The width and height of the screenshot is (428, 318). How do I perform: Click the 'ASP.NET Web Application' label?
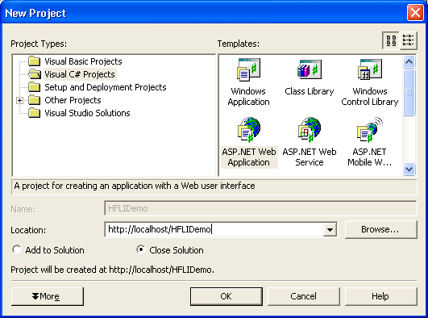[x=249, y=157]
